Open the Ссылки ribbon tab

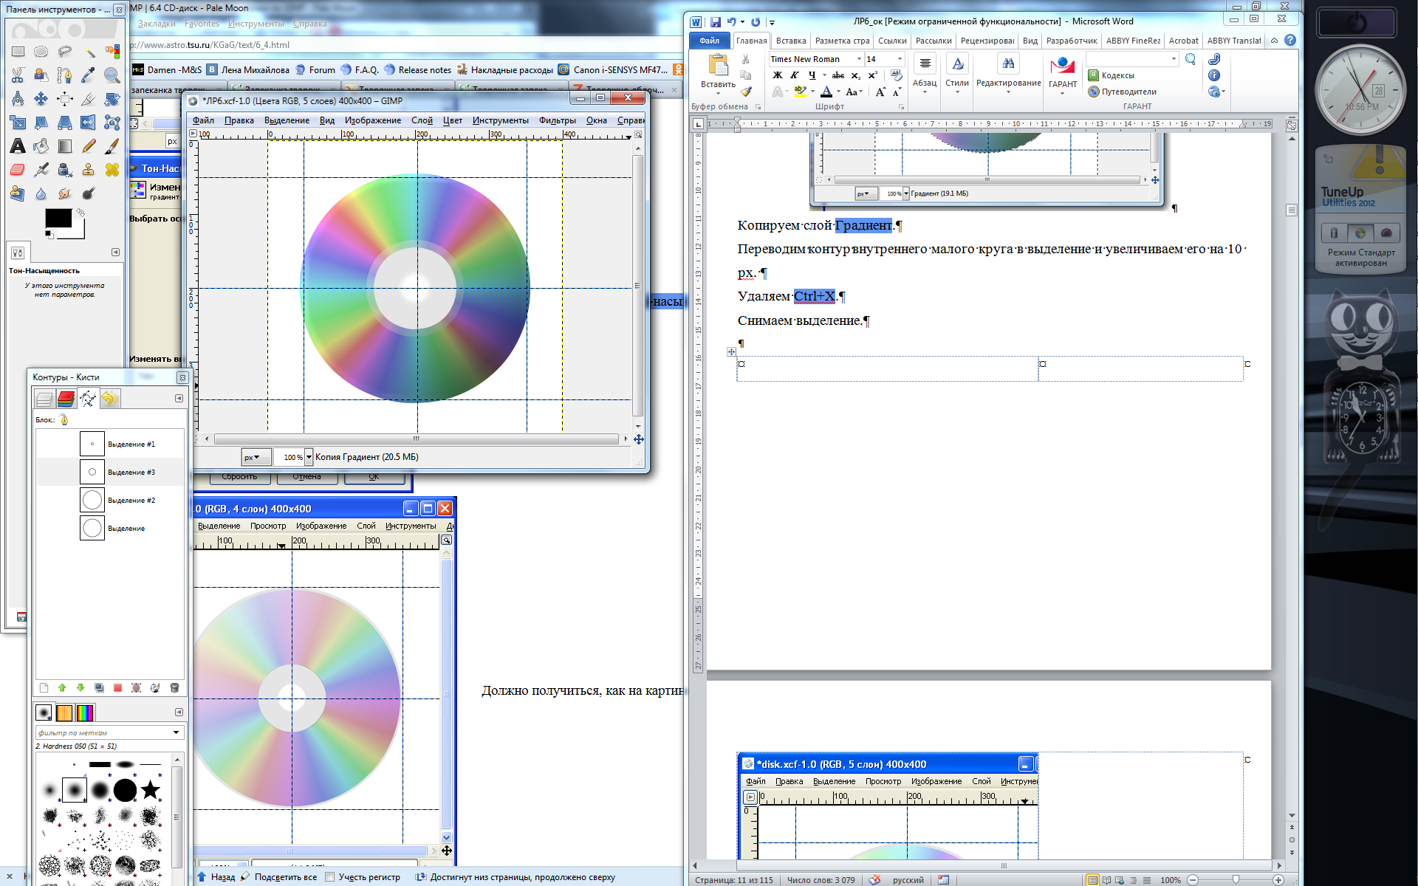[x=892, y=41]
